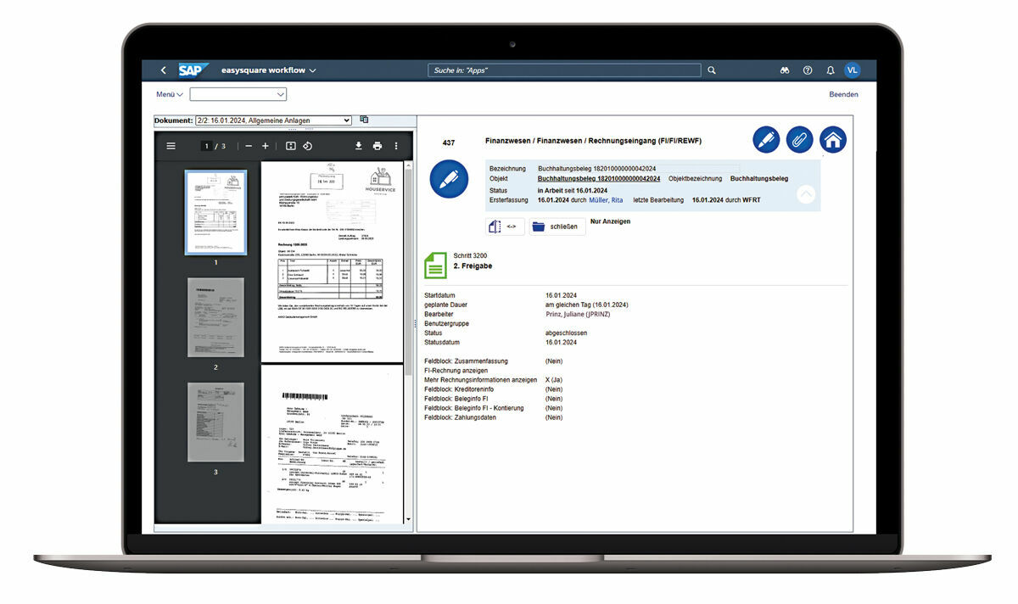The image size is (1018, 604).
Task: Download the PDF document
Action: [358, 146]
